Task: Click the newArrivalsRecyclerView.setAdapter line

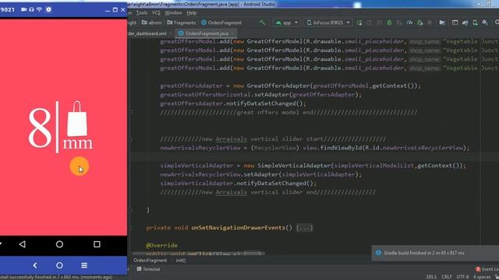Action: click(x=260, y=174)
